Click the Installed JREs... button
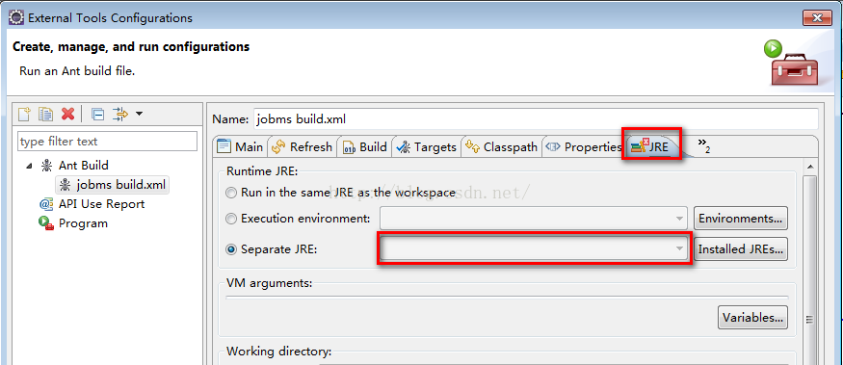Screen dimensions: 843x365 [x=741, y=249]
